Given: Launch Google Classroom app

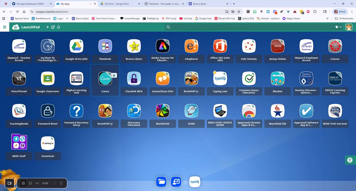Looking at the screenshot, I should 48,79.
